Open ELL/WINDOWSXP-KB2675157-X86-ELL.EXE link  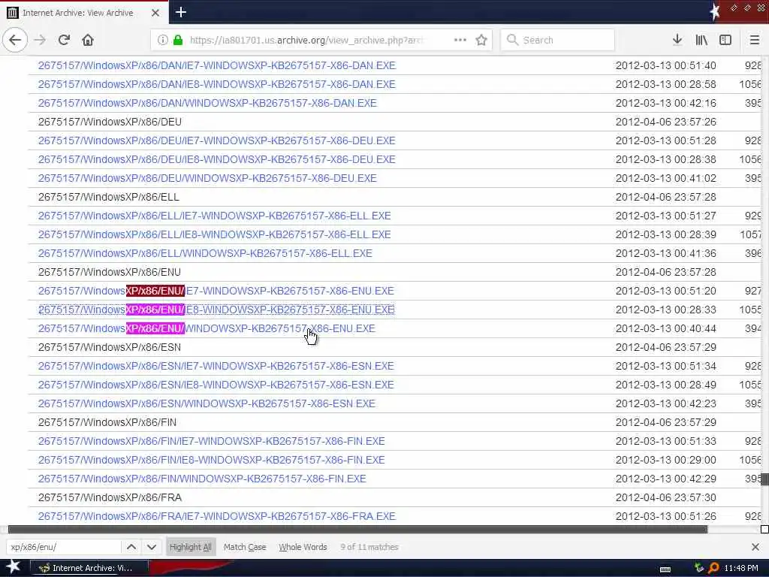point(205,253)
